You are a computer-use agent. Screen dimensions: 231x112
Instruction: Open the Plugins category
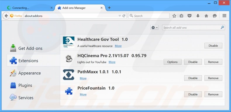tap(33, 85)
